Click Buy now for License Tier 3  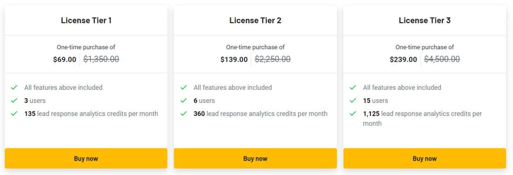point(424,158)
